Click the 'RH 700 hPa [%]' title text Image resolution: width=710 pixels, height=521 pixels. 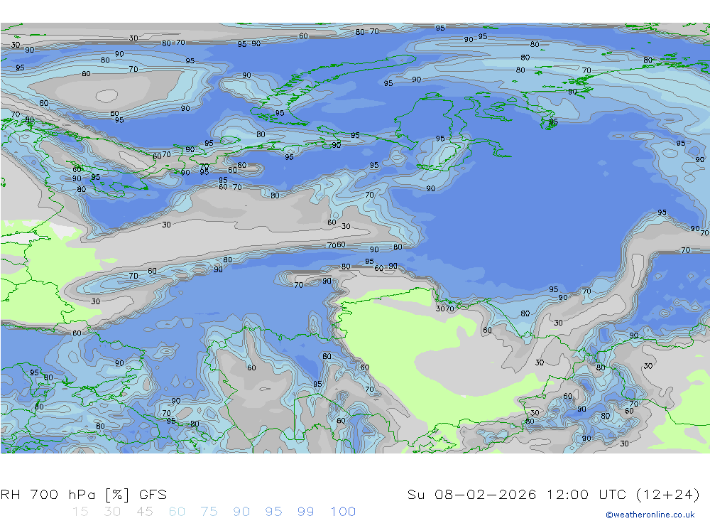click(65, 494)
